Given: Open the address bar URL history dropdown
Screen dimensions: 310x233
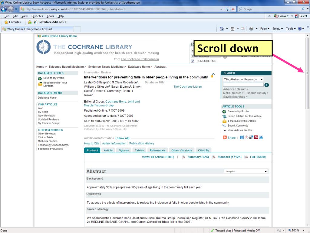Looking at the screenshot, I should 222,9.
